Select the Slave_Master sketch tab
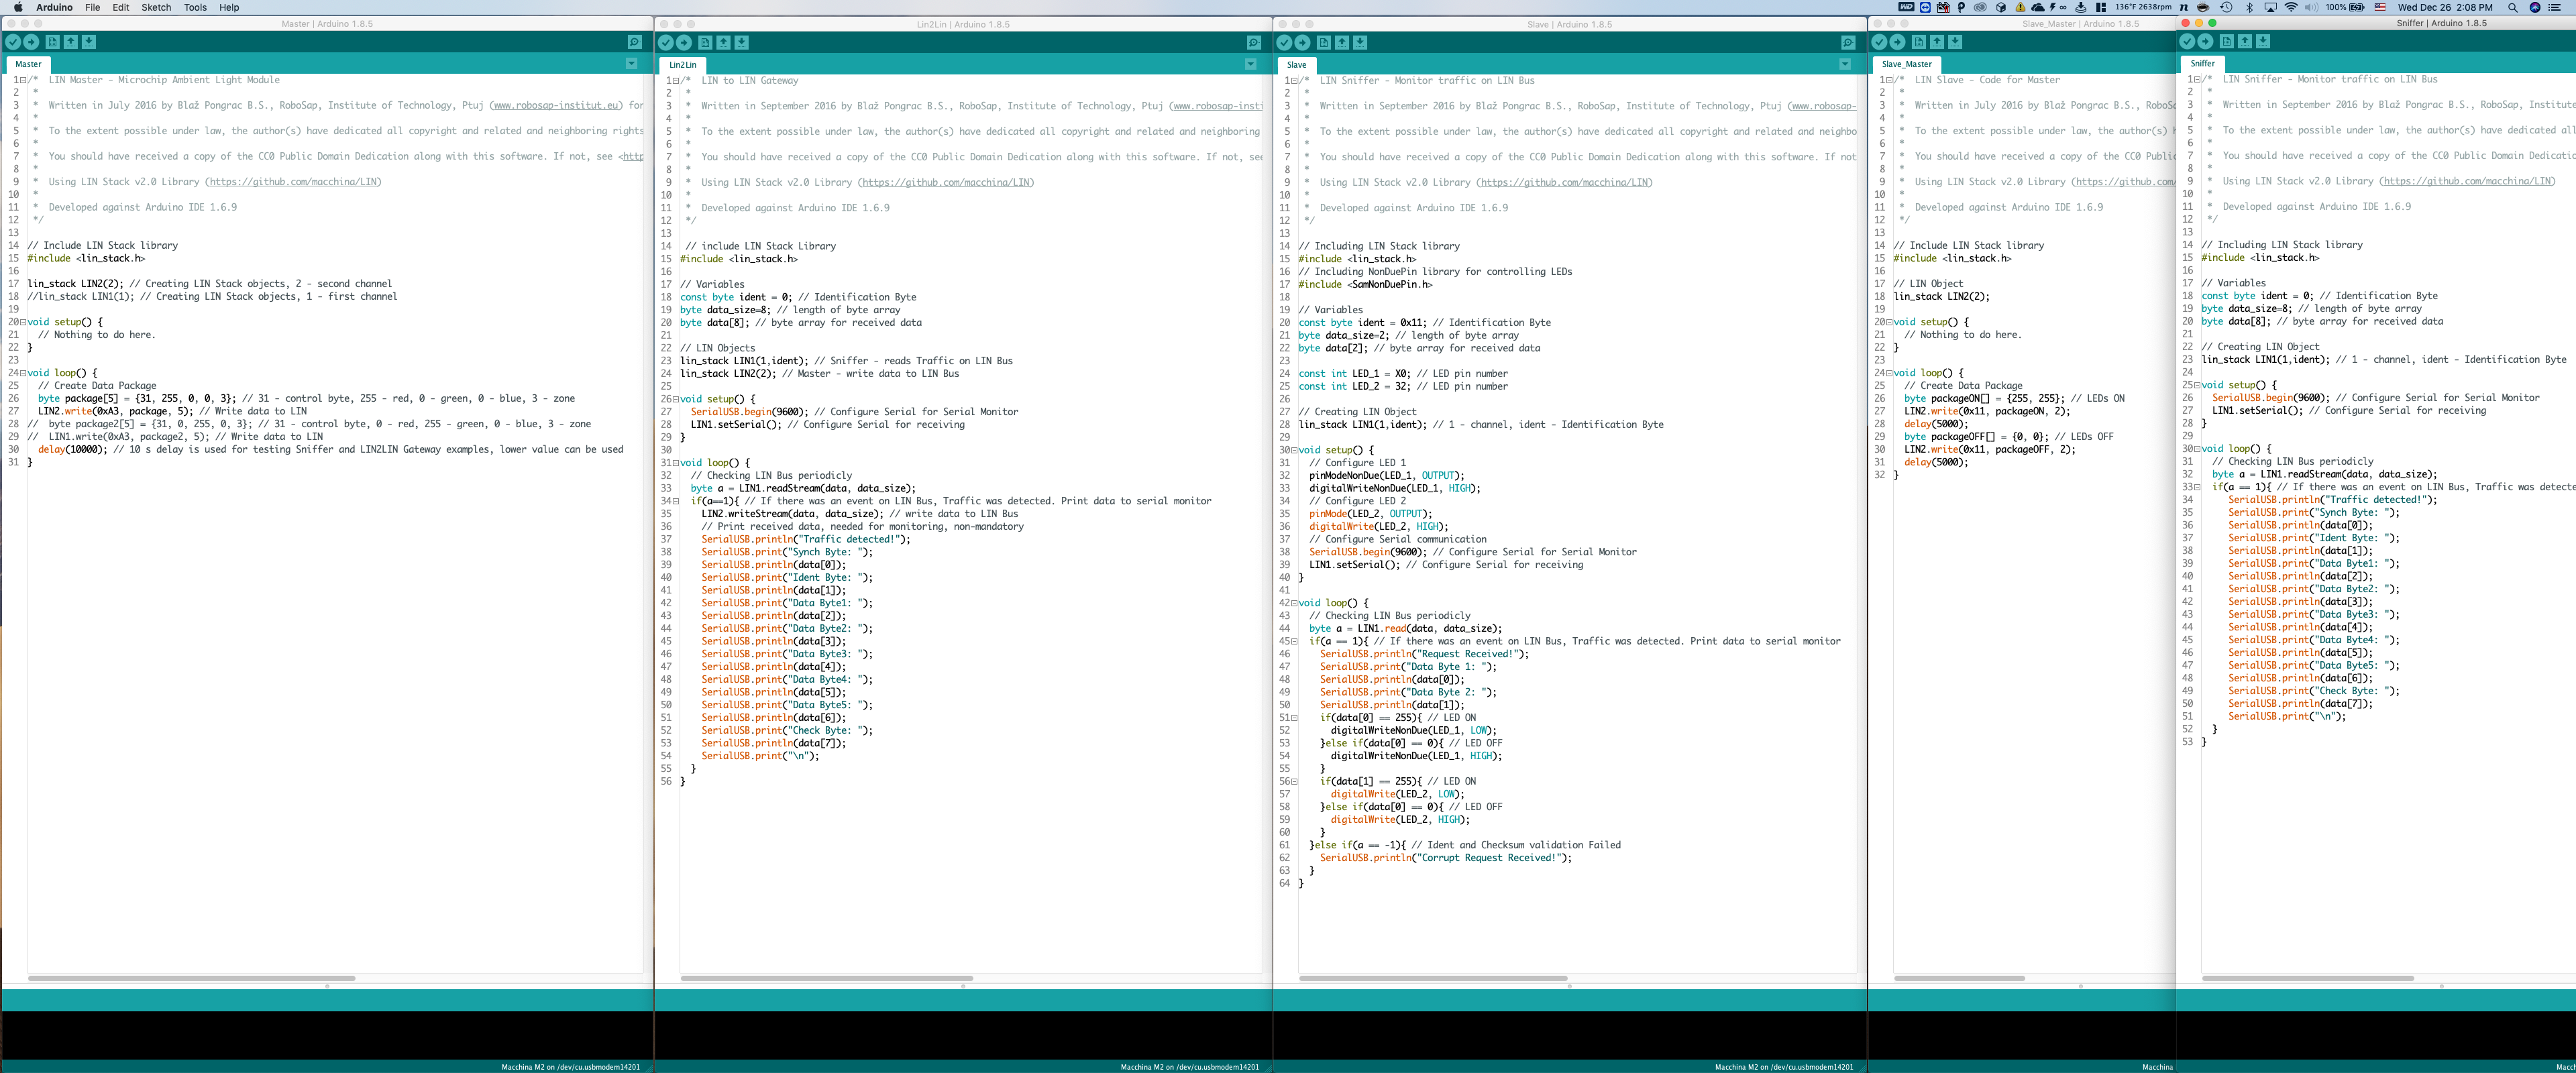2576x1073 pixels. click(x=1906, y=64)
